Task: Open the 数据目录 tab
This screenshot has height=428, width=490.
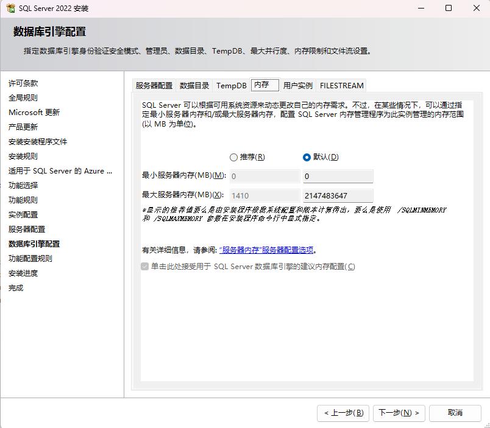Action: click(194, 86)
